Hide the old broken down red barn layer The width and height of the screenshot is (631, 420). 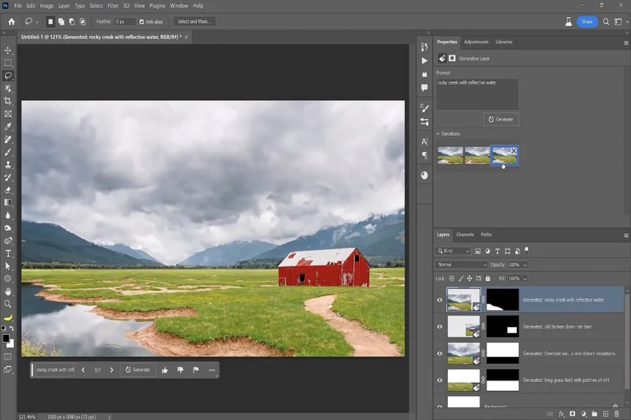440,326
